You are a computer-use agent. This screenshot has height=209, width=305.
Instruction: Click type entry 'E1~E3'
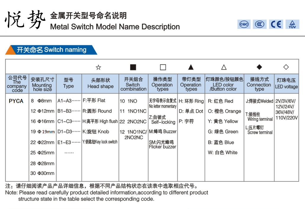coord(69,142)
